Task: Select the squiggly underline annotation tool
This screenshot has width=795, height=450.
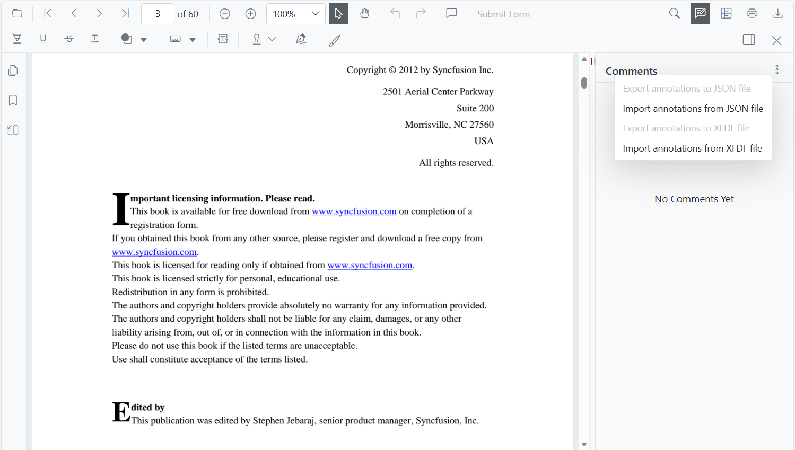Action: [x=95, y=39]
